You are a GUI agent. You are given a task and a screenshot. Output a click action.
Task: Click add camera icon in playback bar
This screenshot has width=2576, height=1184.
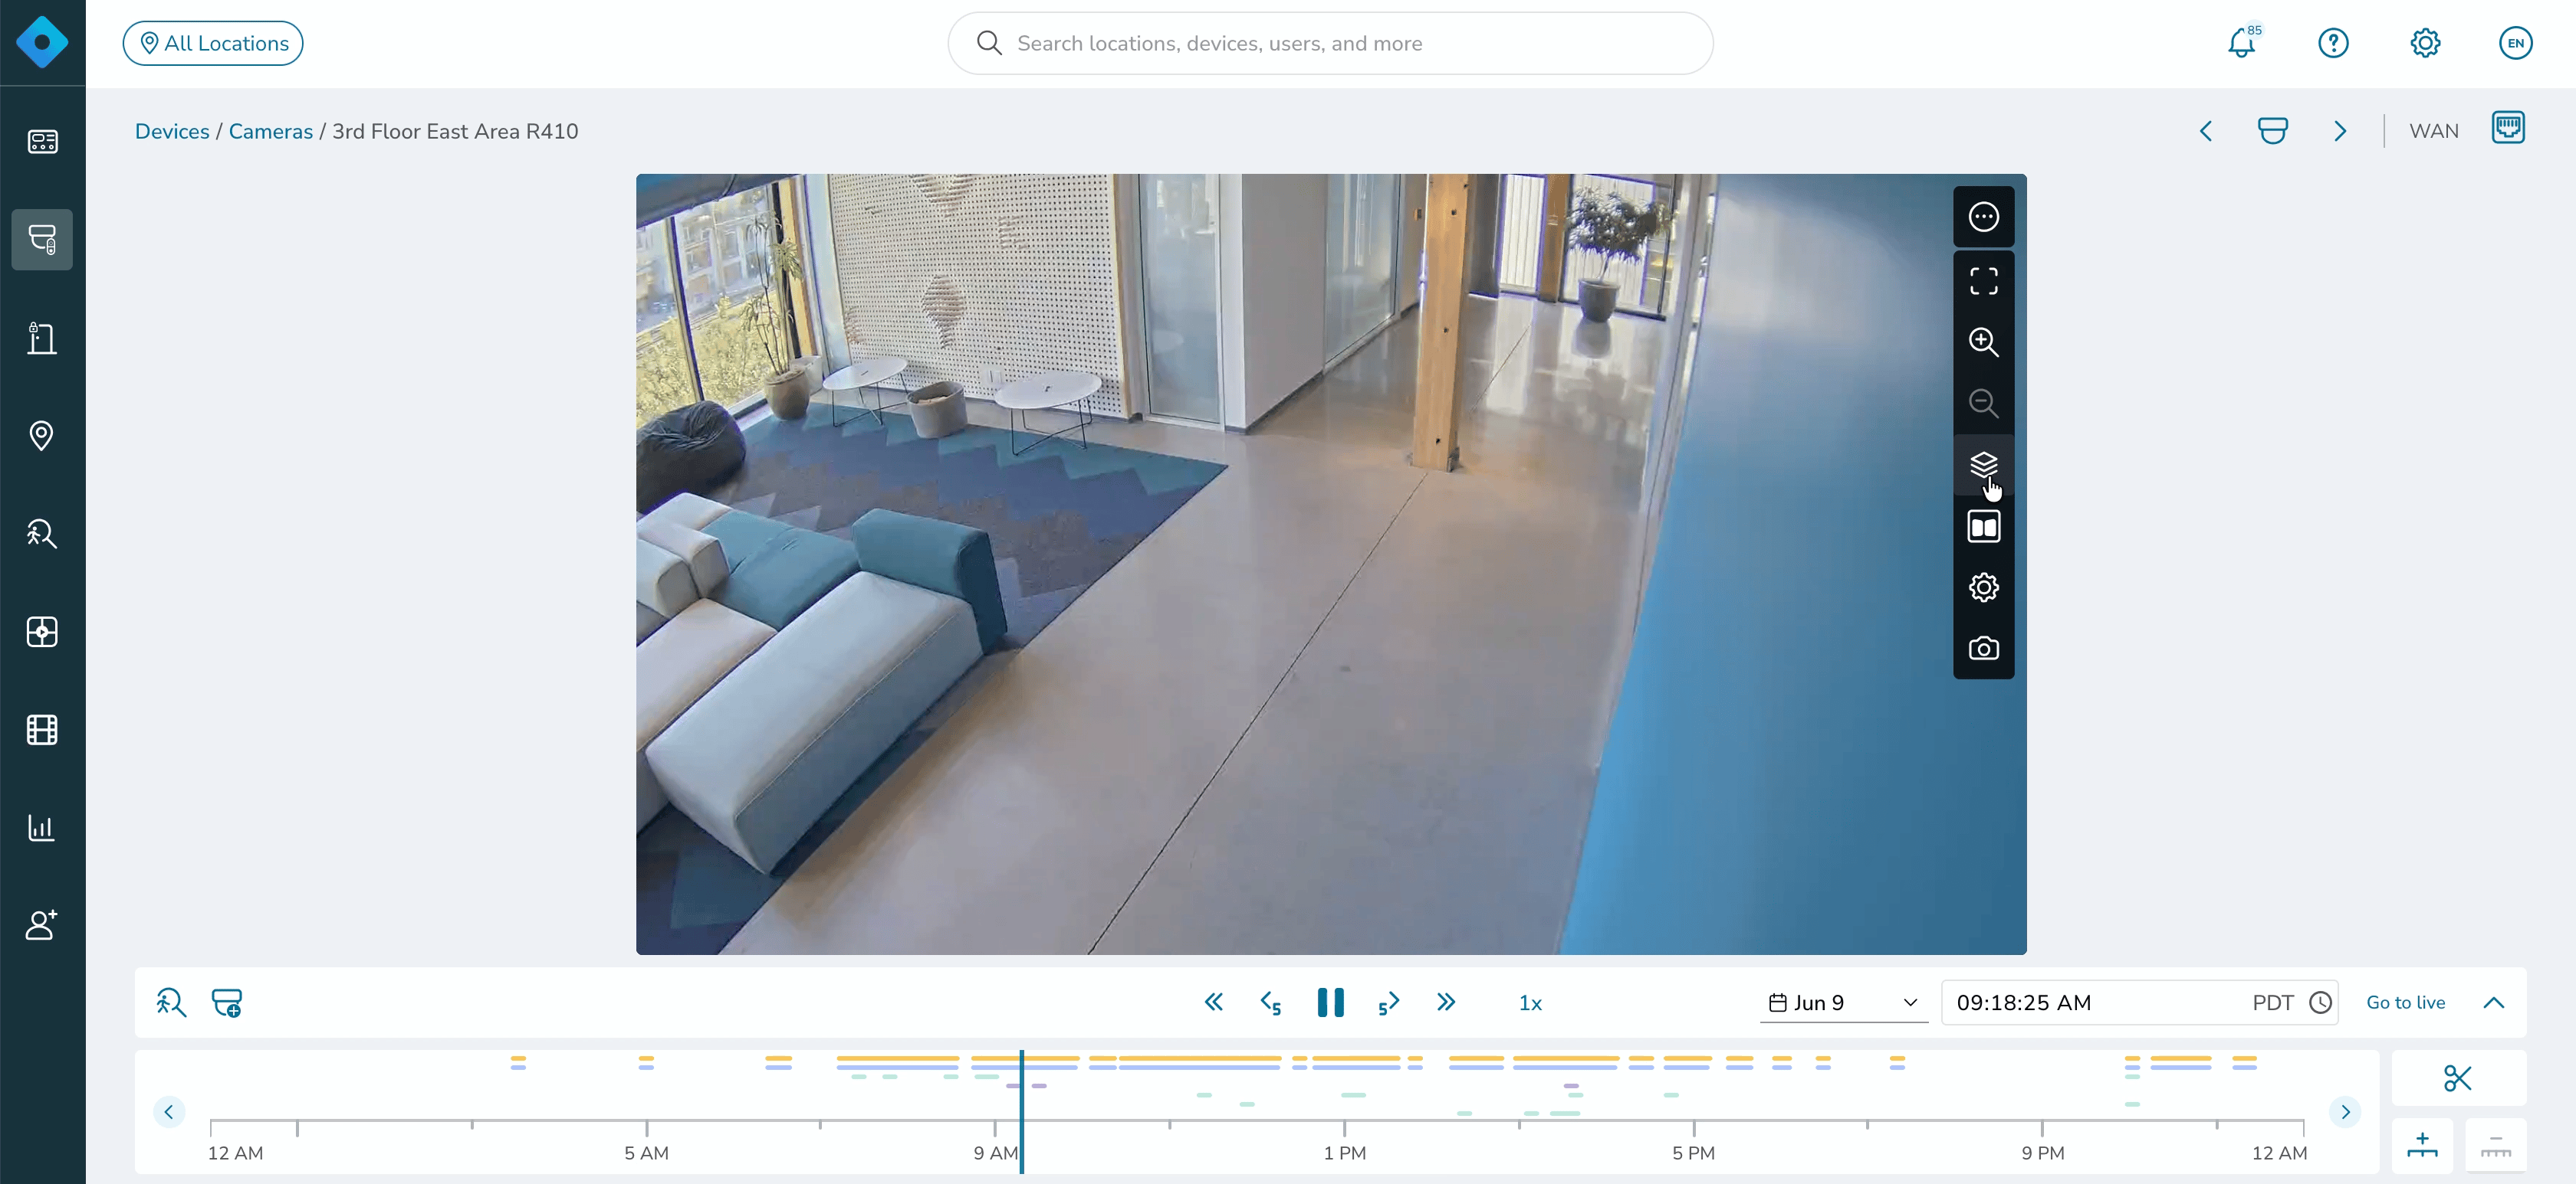(x=227, y=1002)
